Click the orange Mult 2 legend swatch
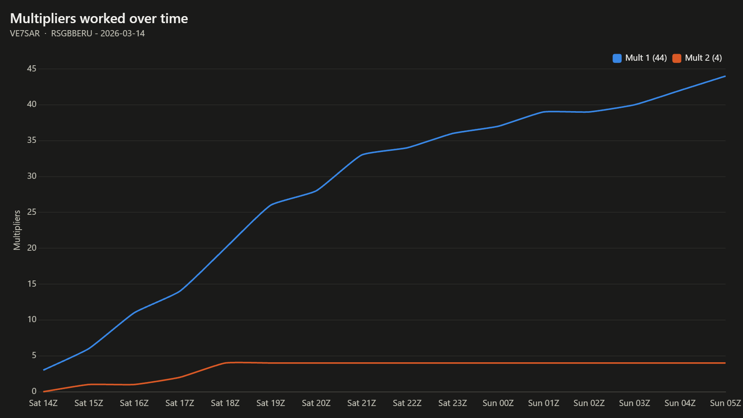The height and width of the screenshot is (418, 743). coord(677,58)
